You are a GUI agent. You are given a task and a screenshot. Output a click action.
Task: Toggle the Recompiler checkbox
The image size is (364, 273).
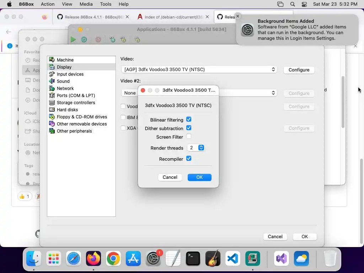click(x=189, y=159)
